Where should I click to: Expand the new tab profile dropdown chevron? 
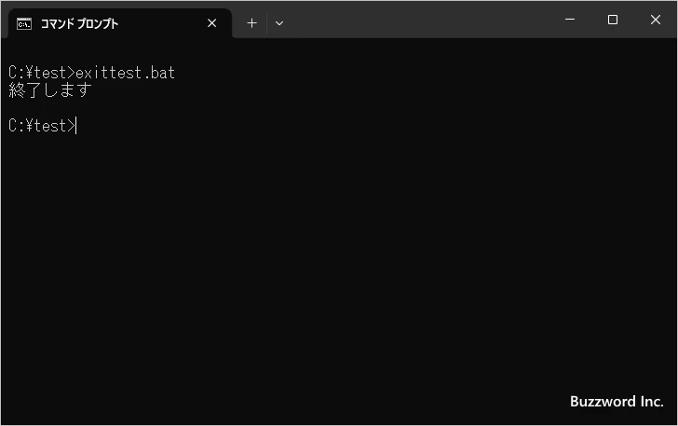point(279,23)
